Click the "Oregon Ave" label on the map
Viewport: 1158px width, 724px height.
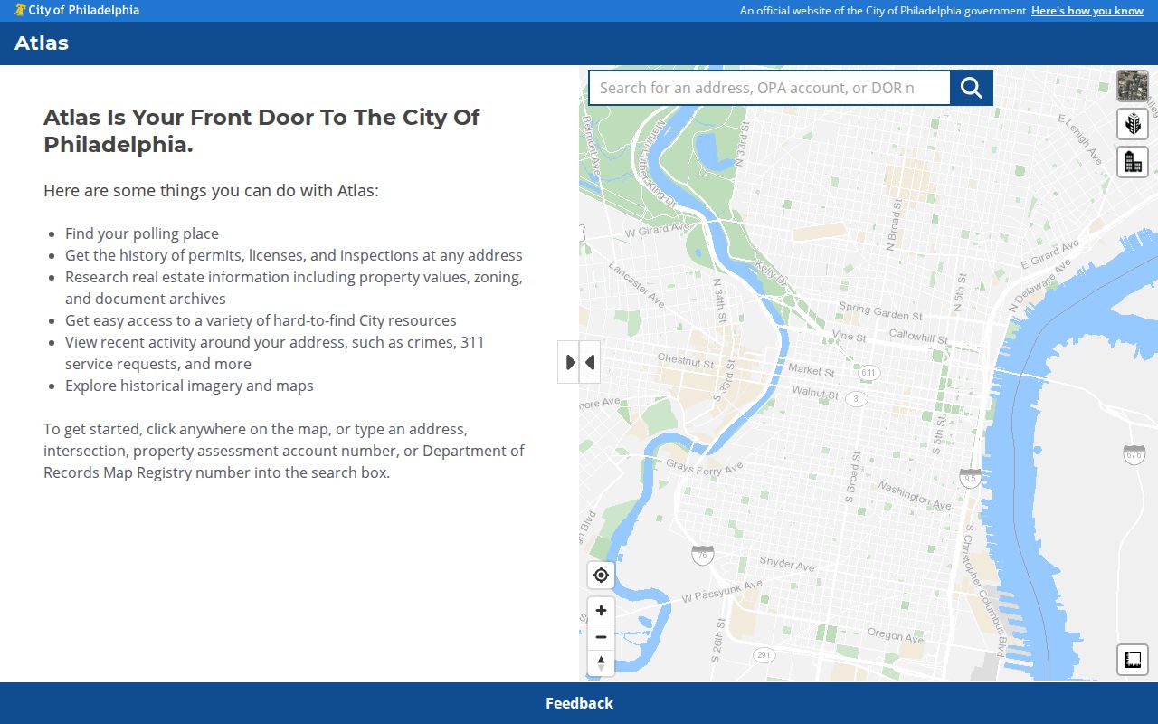click(896, 635)
